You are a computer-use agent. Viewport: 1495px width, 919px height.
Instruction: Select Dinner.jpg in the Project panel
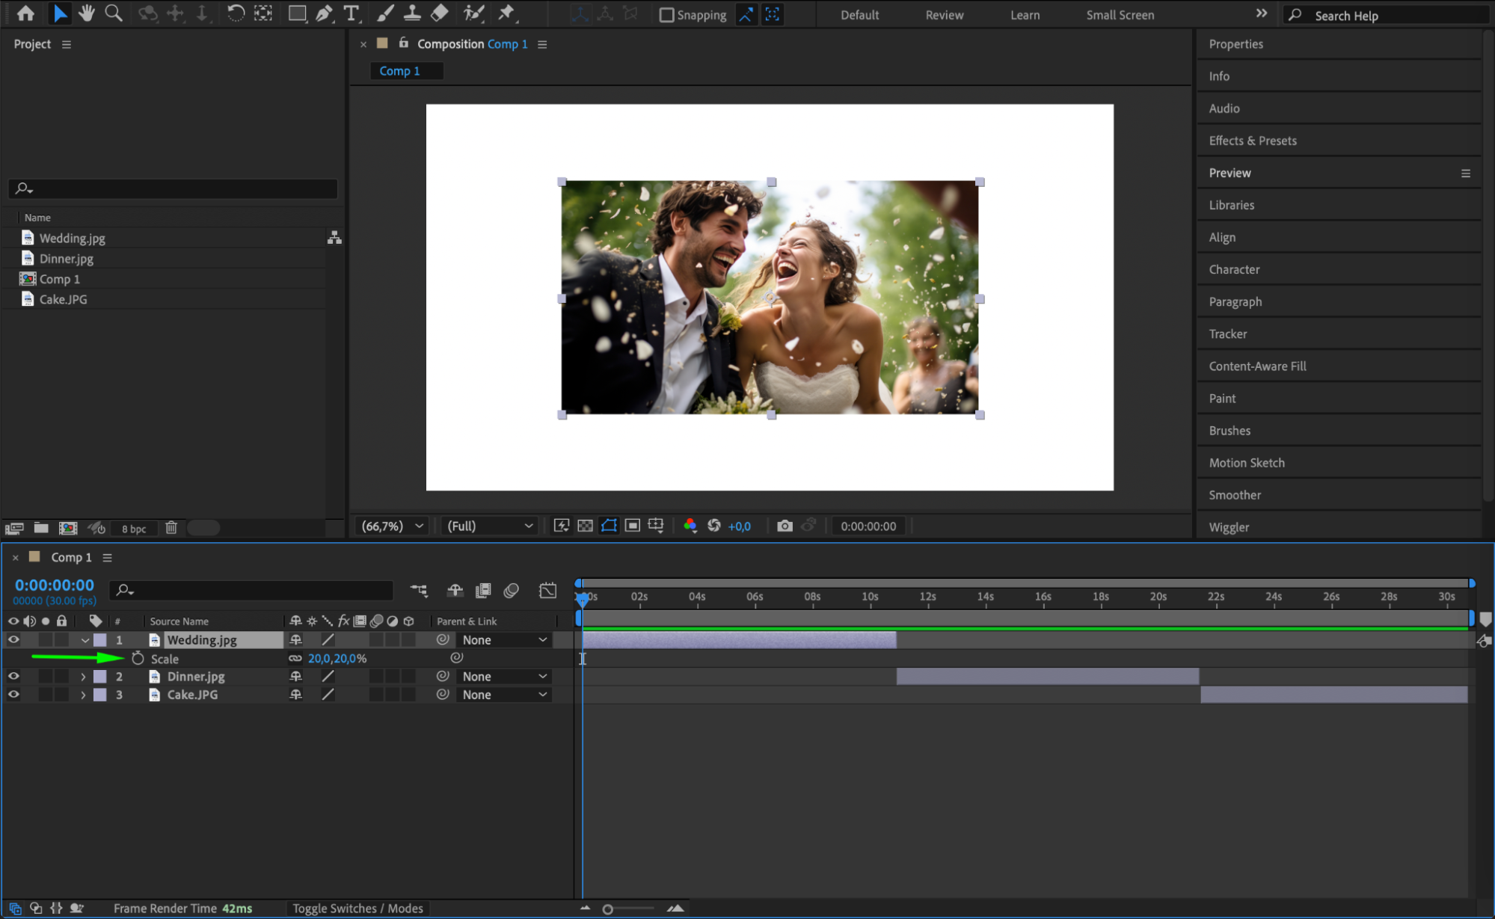point(67,259)
